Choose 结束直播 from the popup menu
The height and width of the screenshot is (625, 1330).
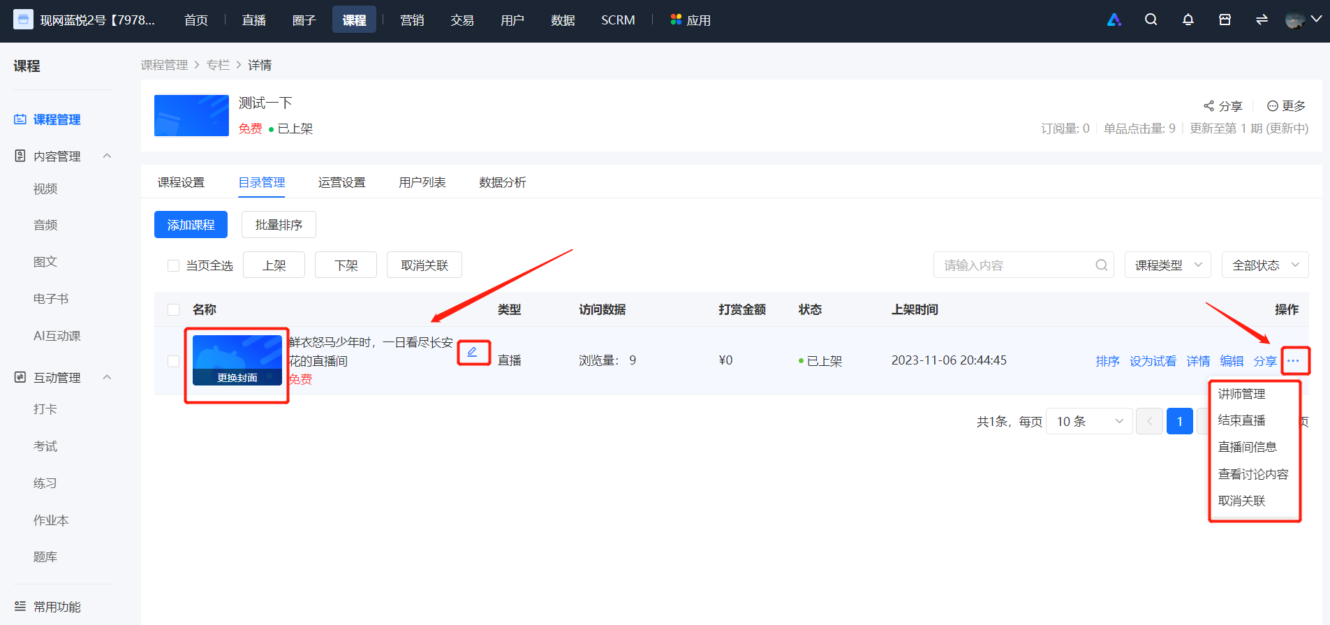coord(1241,420)
